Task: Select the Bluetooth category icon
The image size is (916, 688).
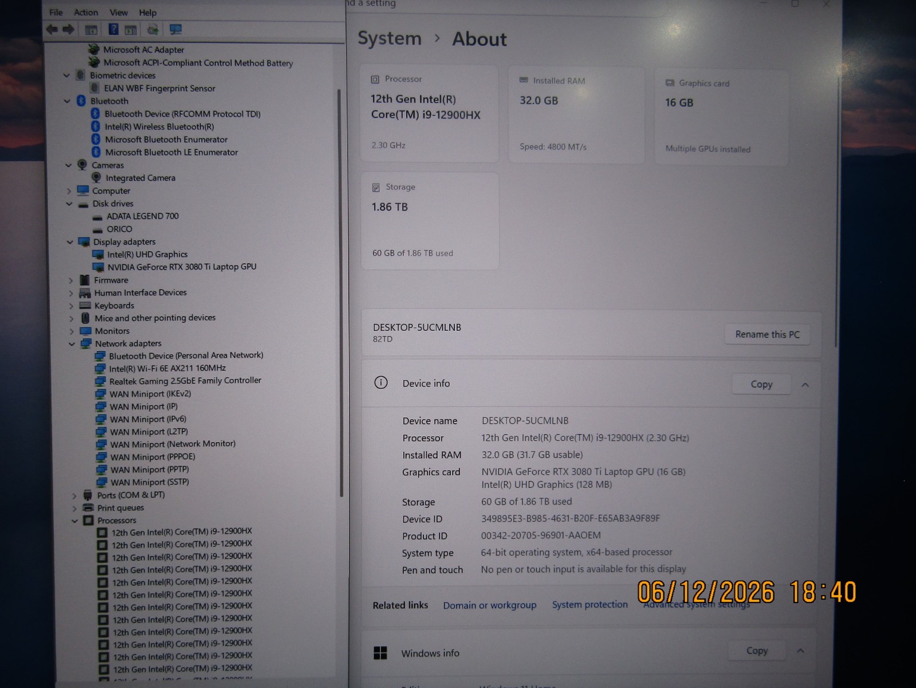Action: (x=81, y=101)
